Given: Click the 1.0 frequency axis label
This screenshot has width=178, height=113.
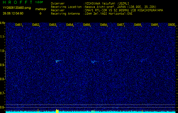Looking at the screenshot, I should [x=2, y=51].
